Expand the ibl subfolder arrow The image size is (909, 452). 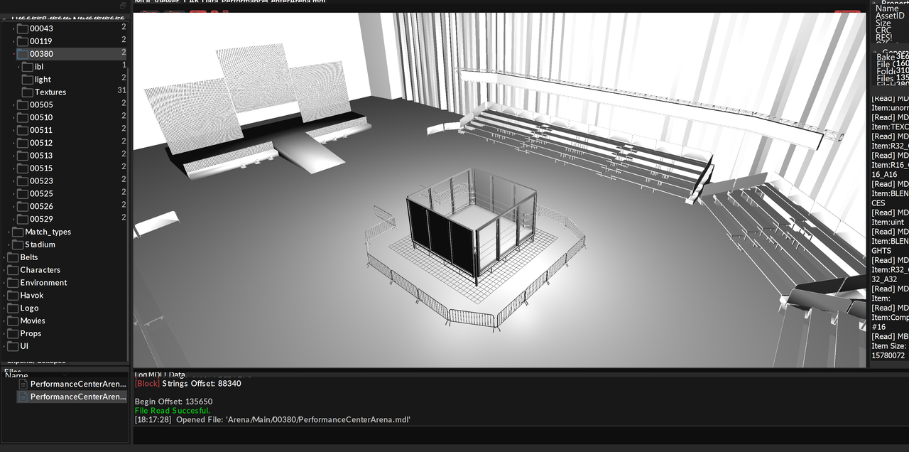(x=18, y=67)
